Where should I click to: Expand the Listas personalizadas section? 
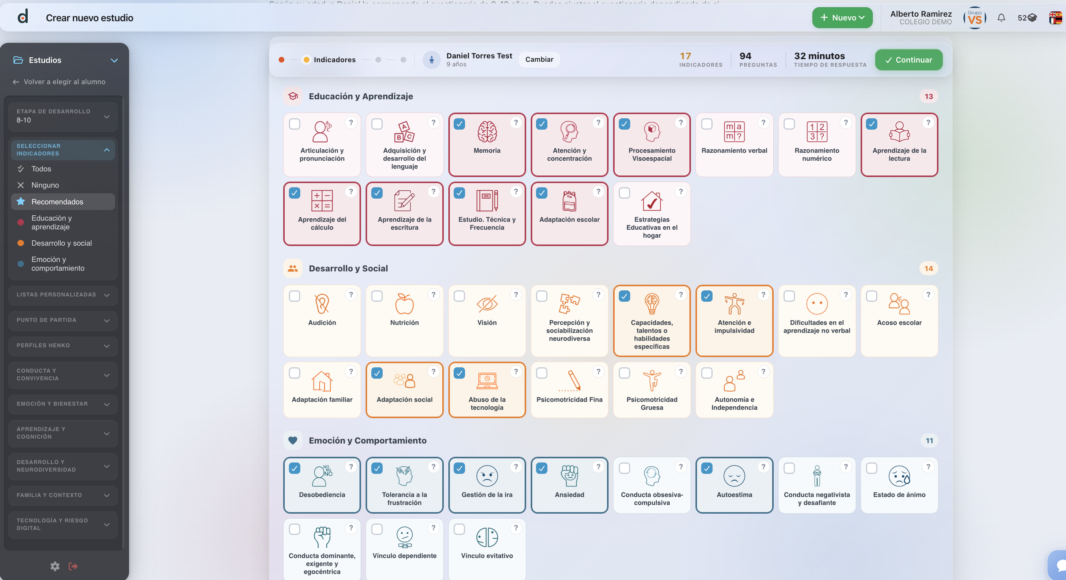click(63, 295)
